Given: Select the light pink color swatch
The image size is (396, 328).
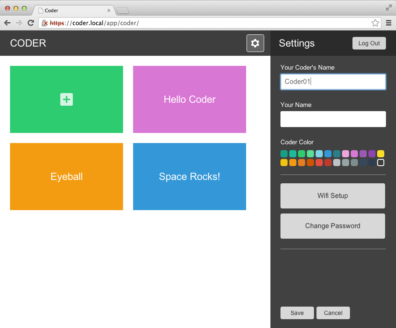Looking at the screenshot, I should [345, 154].
